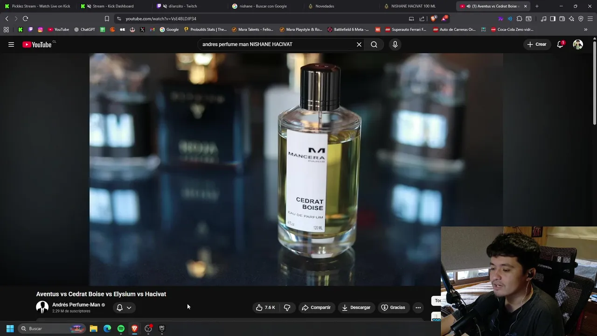Viewport: 597px width, 336px height.
Task: Share this page from address bar
Action: 422,19
